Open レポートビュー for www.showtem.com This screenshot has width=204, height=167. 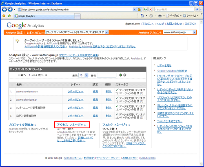tap(75, 92)
